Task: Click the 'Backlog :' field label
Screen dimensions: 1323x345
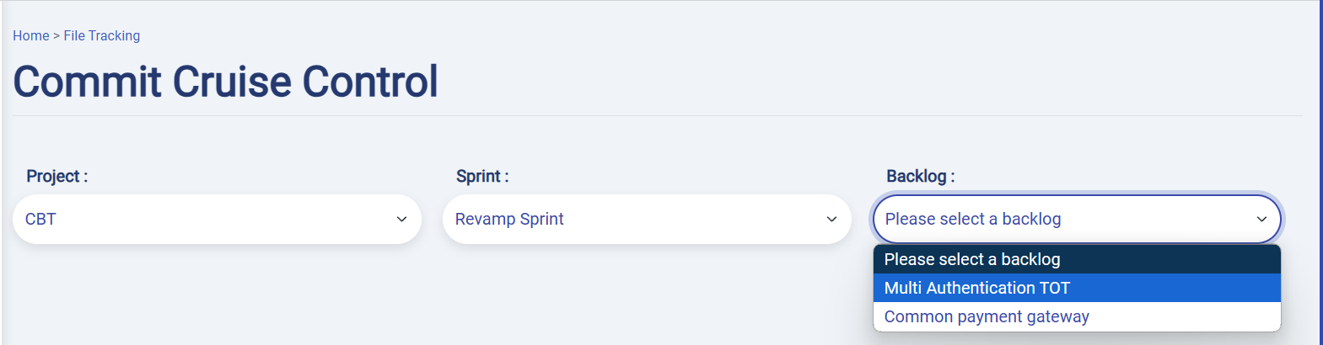Action: point(920,176)
